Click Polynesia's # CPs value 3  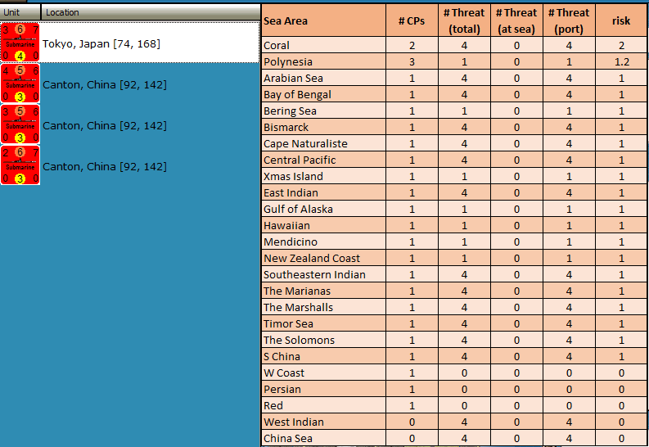pos(412,61)
